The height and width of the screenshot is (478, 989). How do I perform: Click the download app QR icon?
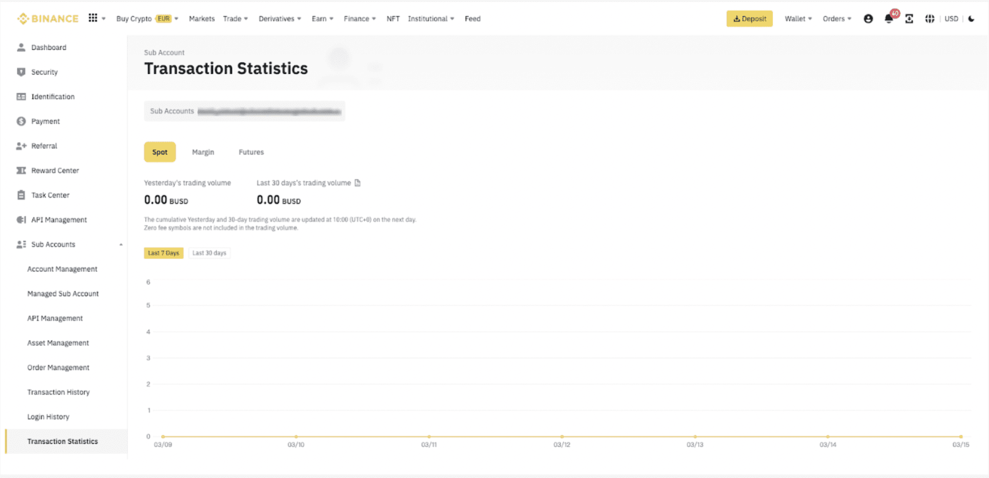click(909, 19)
